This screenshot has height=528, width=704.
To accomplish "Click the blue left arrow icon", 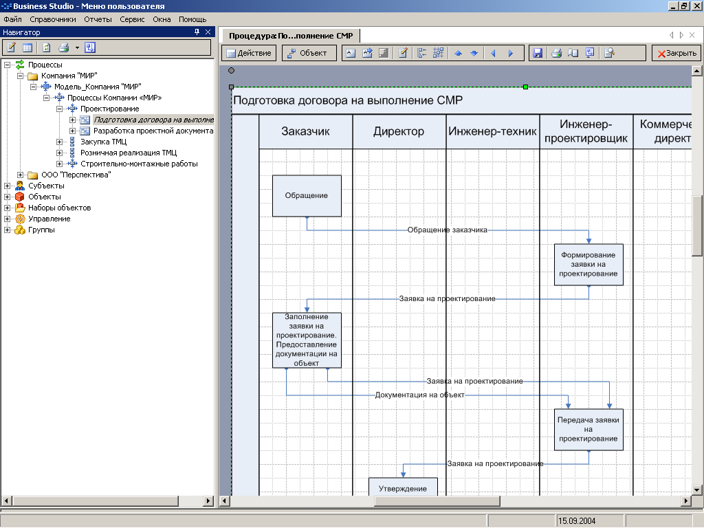I will [x=493, y=53].
